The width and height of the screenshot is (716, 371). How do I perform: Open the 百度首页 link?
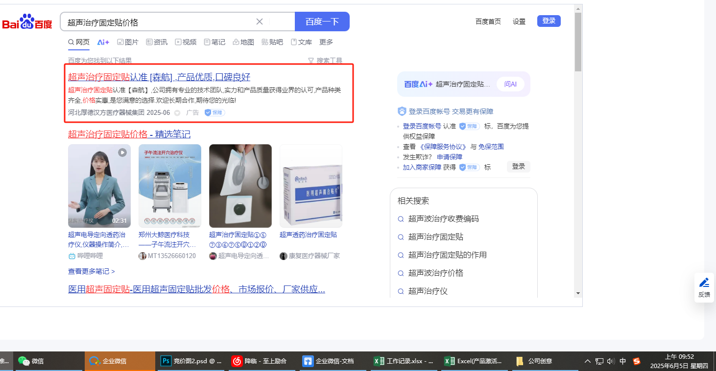(x=488, y=22)
